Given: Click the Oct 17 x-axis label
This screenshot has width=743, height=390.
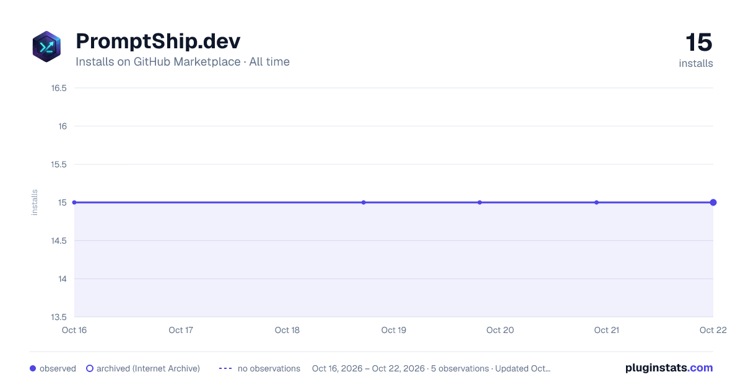Looking at the screenshot, I should point(181,330).
